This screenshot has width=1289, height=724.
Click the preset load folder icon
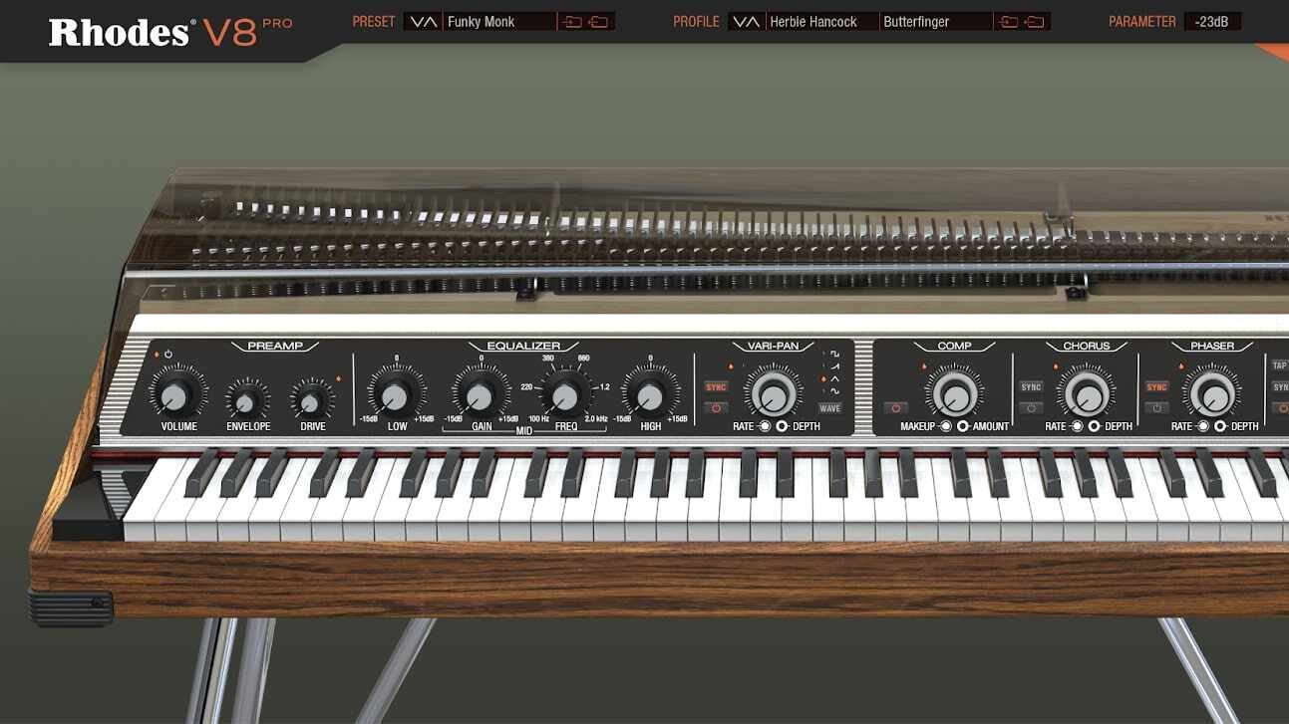click(x=572, y=22)
